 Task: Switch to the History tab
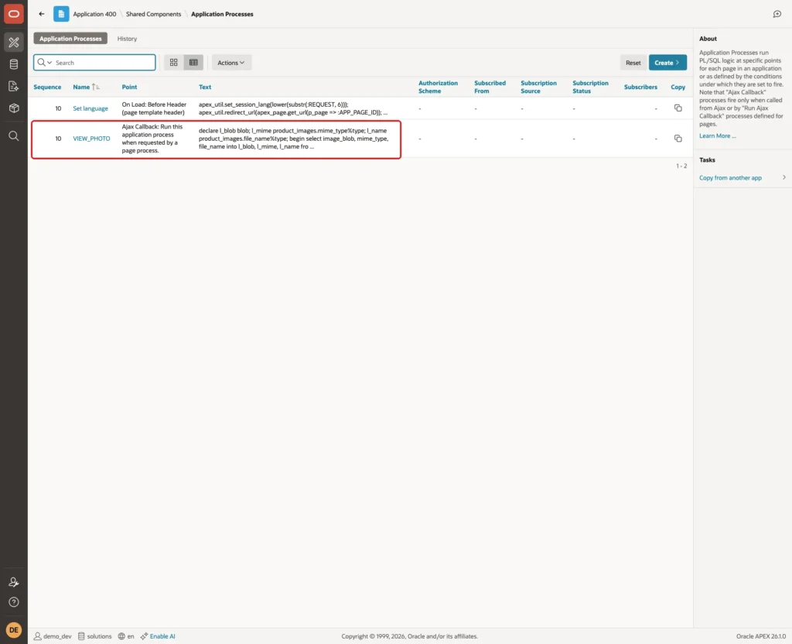click(x=128, y=39)
